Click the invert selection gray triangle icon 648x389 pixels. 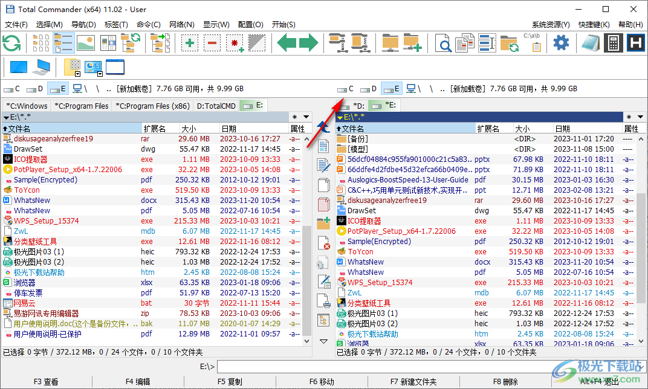(x=257, y=43)
